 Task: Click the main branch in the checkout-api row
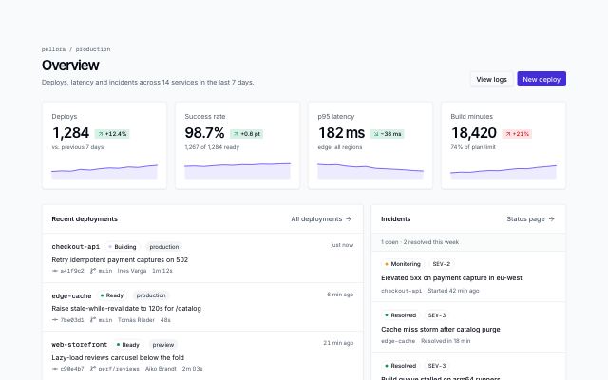[105, 271]
